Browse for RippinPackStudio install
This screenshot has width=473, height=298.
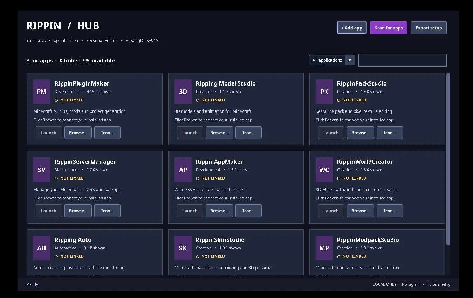(x=361, y=133)
